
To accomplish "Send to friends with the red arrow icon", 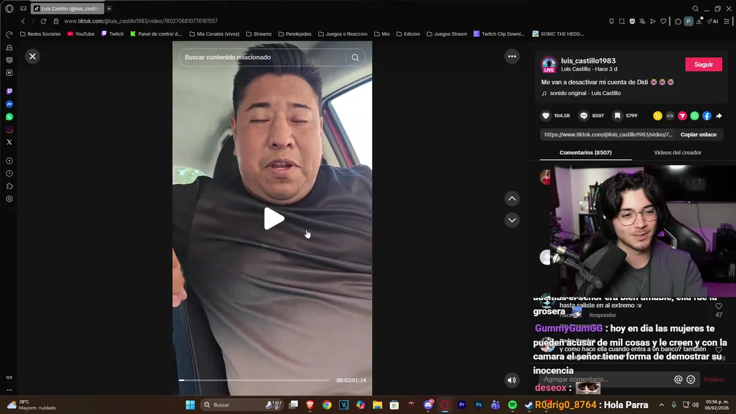I will point(682,116).
